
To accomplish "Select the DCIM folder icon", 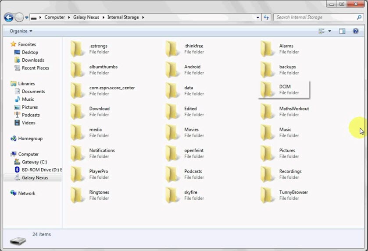I will (267, 89).
